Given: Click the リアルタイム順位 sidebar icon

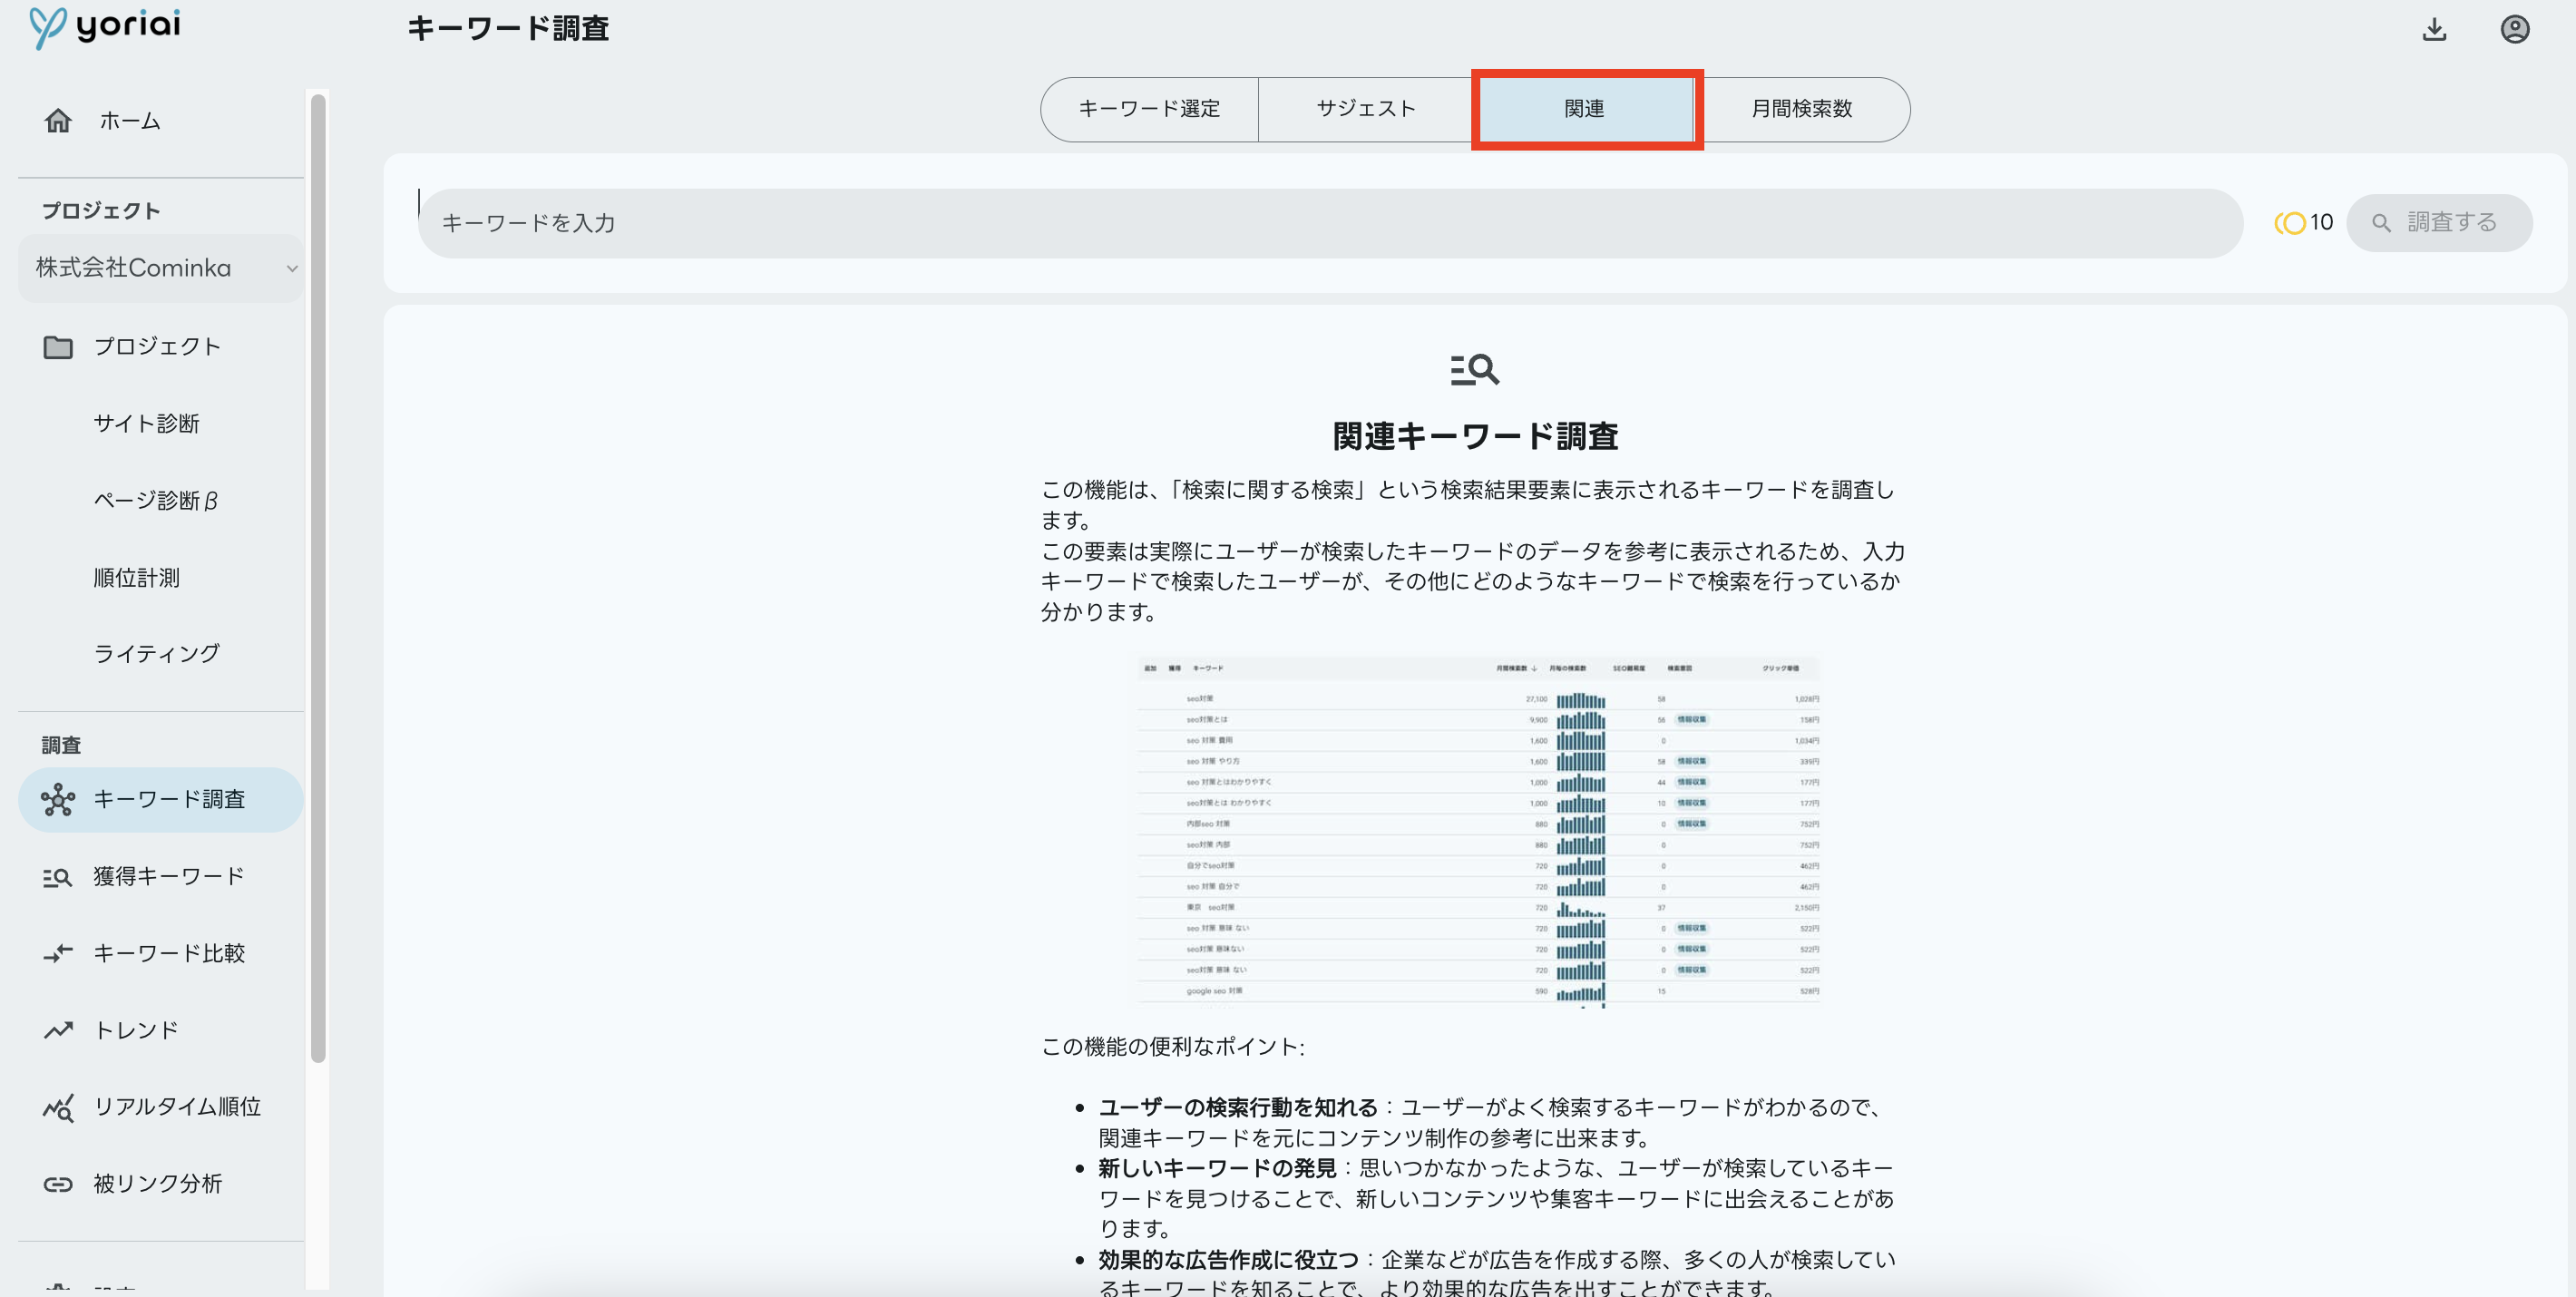Looking at the screenshot, I should 58,1107.
